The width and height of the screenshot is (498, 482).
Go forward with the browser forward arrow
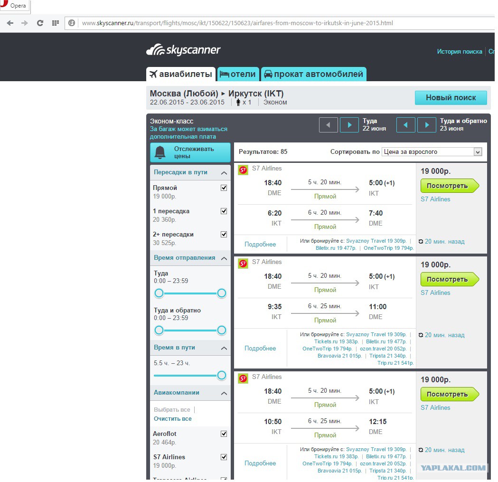pyautogui.click(x=25, y=23)
